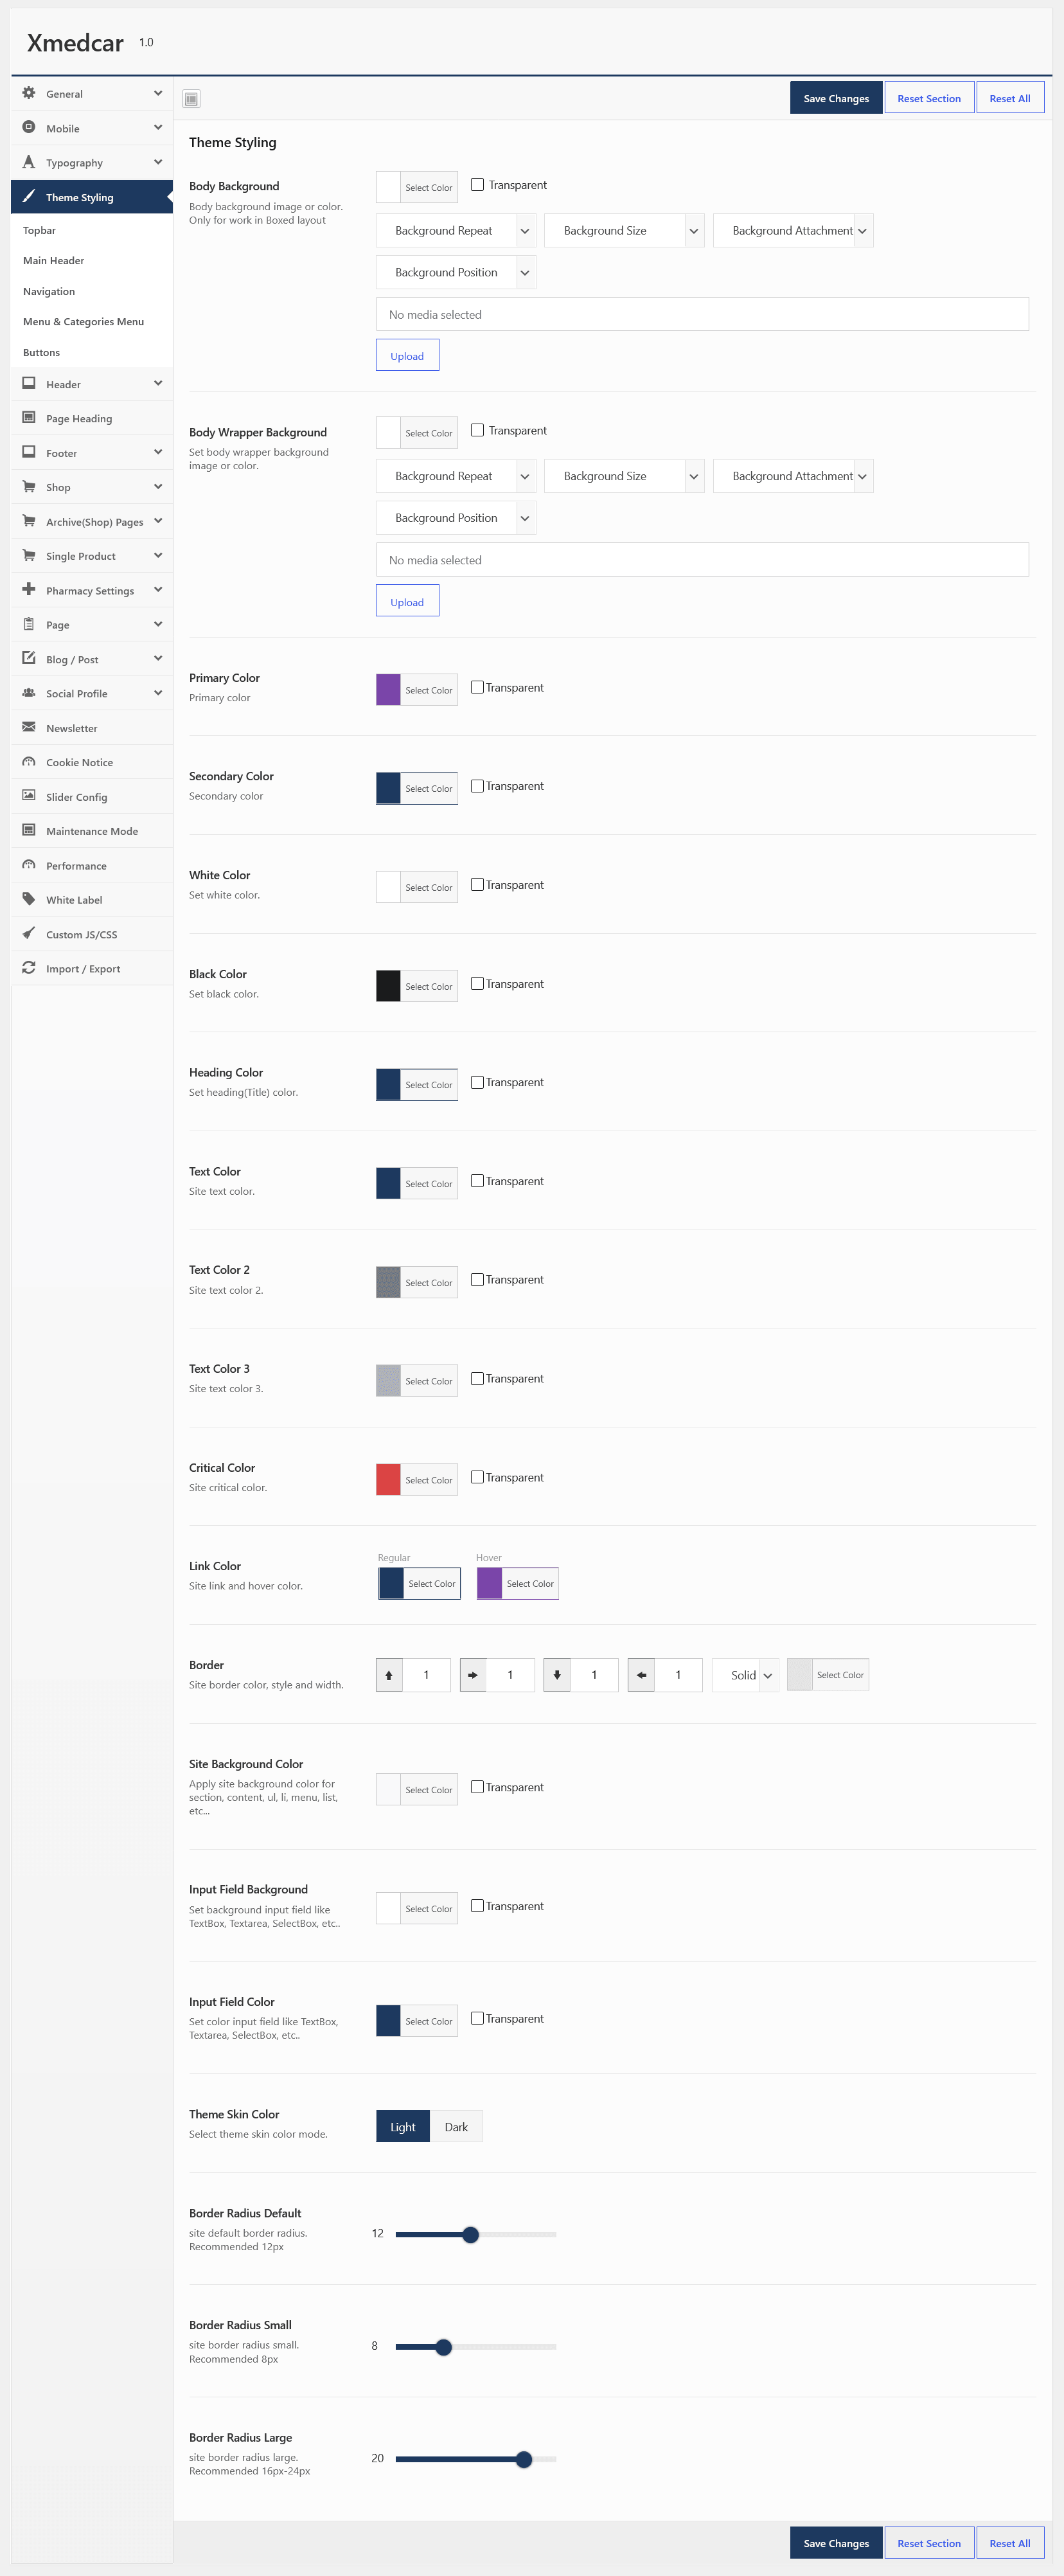Viewport: 1064px width, 2576px height.
Task: Check Transparent for Secondary Color
Action: pyautogui.click(x=478, y=786)
